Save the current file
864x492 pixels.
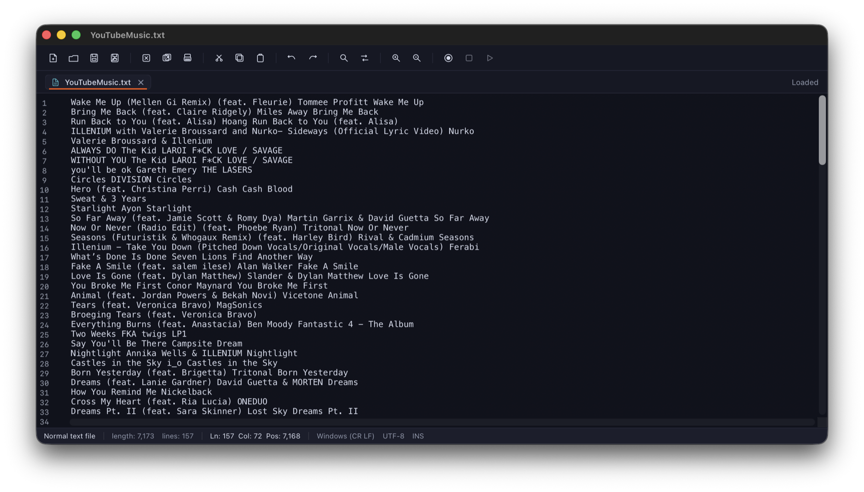point(94,58)
